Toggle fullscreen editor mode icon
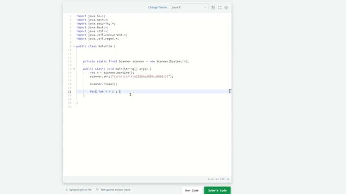 [220, 8]
